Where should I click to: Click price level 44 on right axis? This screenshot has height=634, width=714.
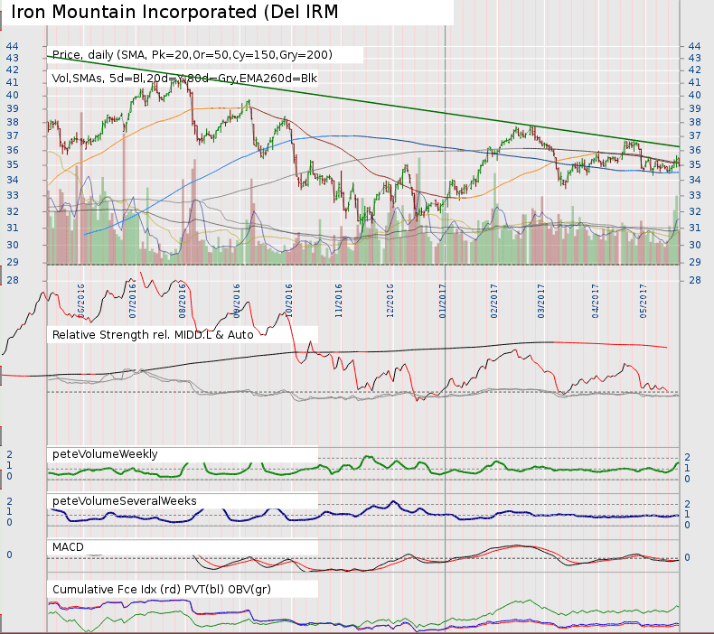click(x=694, y=46)
